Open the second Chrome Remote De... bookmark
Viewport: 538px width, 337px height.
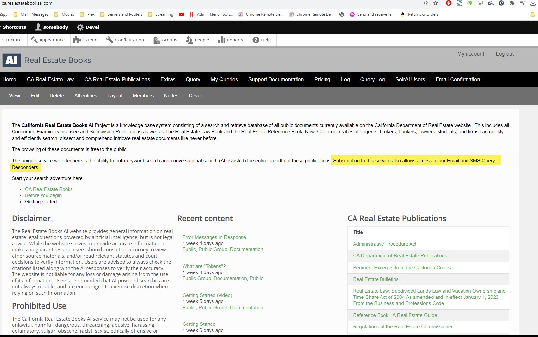pyautogui.click(x=311, y=14)
